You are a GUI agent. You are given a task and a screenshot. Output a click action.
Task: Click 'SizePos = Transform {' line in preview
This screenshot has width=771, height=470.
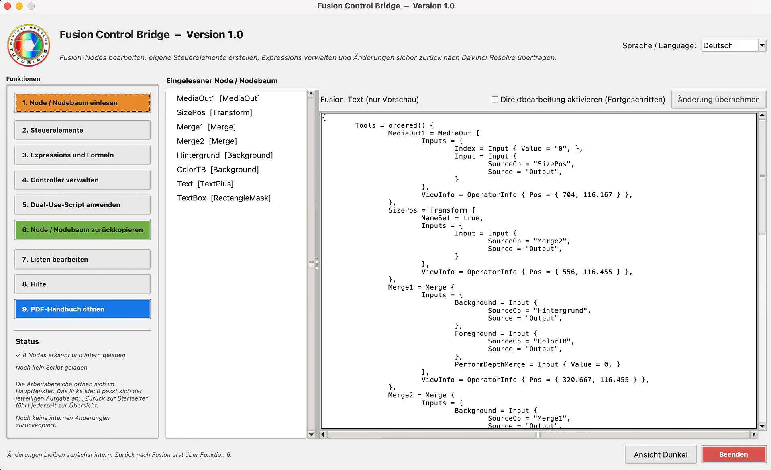tap(432, 210)
